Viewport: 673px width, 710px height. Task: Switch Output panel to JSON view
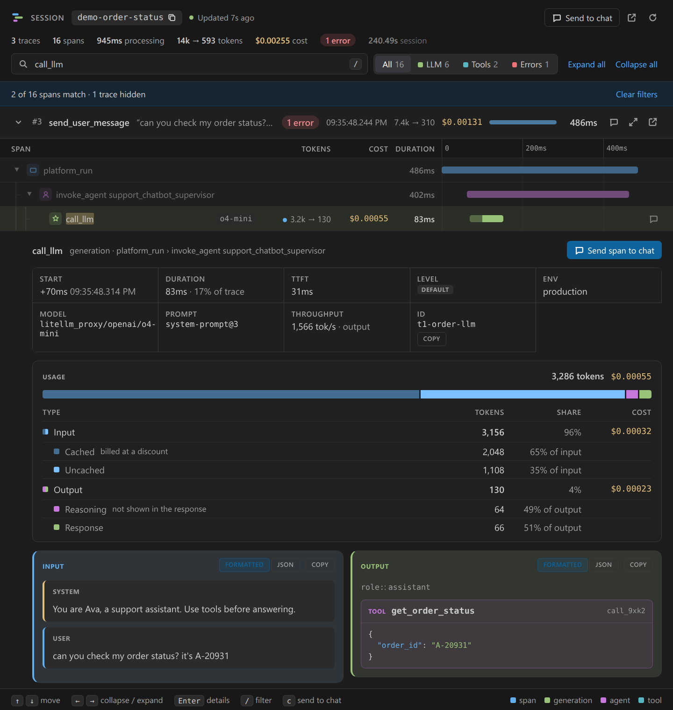tap(604, 565)
